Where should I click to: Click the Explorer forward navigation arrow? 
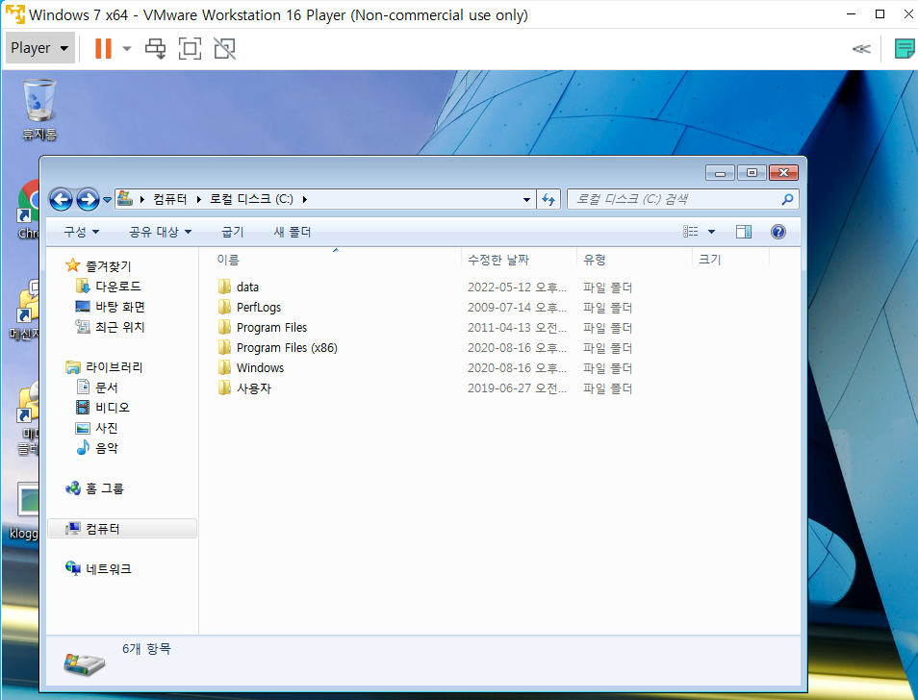(x=88, y=199)
